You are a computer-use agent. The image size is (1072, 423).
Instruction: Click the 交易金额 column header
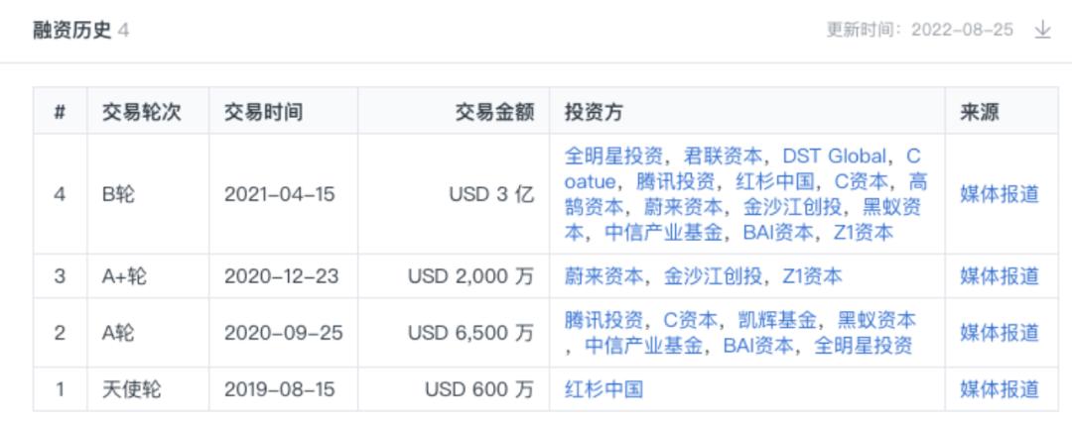[x=495, y=112]
